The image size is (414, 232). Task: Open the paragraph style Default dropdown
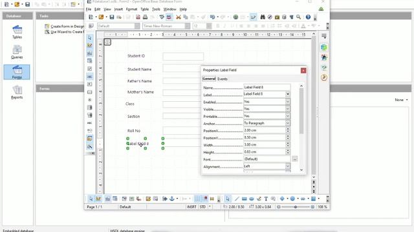pos(137,26)
